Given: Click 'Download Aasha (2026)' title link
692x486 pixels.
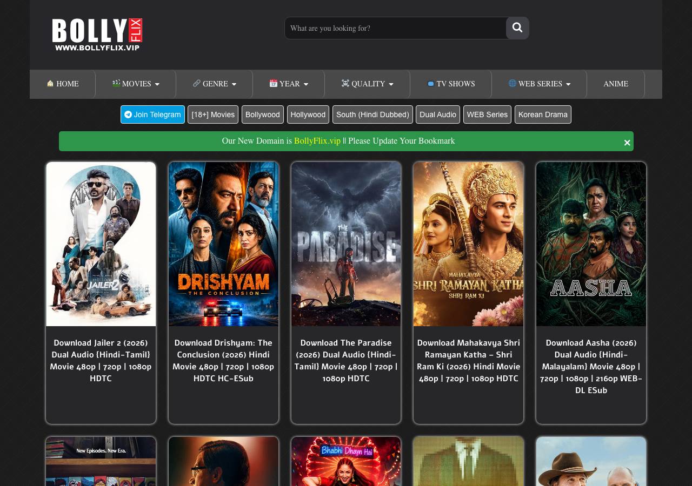Looking at the screenshot, I should (591, 367).
